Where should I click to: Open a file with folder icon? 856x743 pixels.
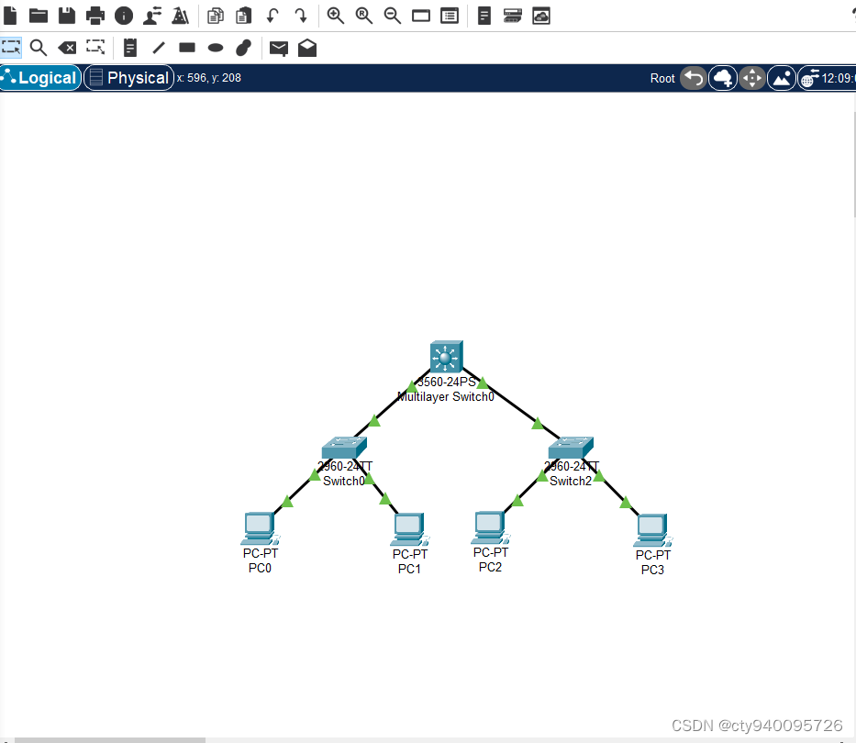(39, 16)
